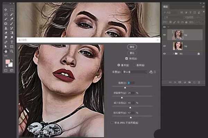Screen dimensions: 208x138
Task: Select the Type tool
Action: tap(12, 42)
